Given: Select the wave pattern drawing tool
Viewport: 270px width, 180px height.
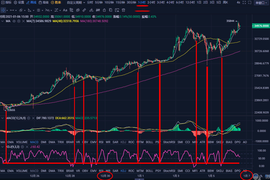Looking at the screenshot, I should (47, 10).
